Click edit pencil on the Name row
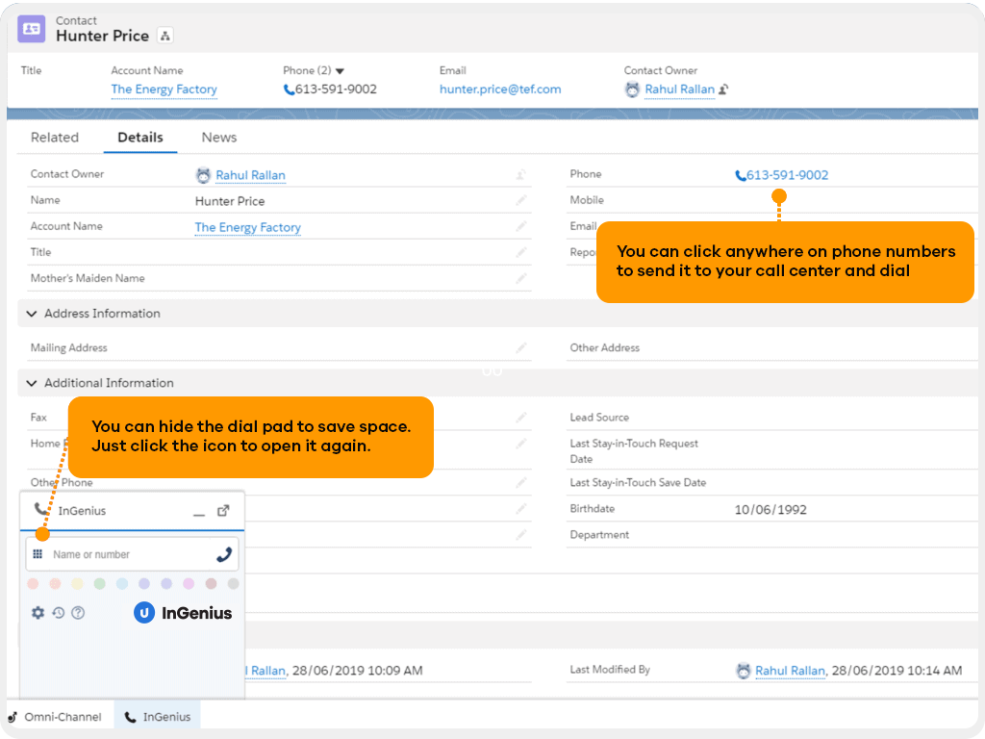Image resolution: width=985 pixels, height=739 pixels. tap(520, 200)
